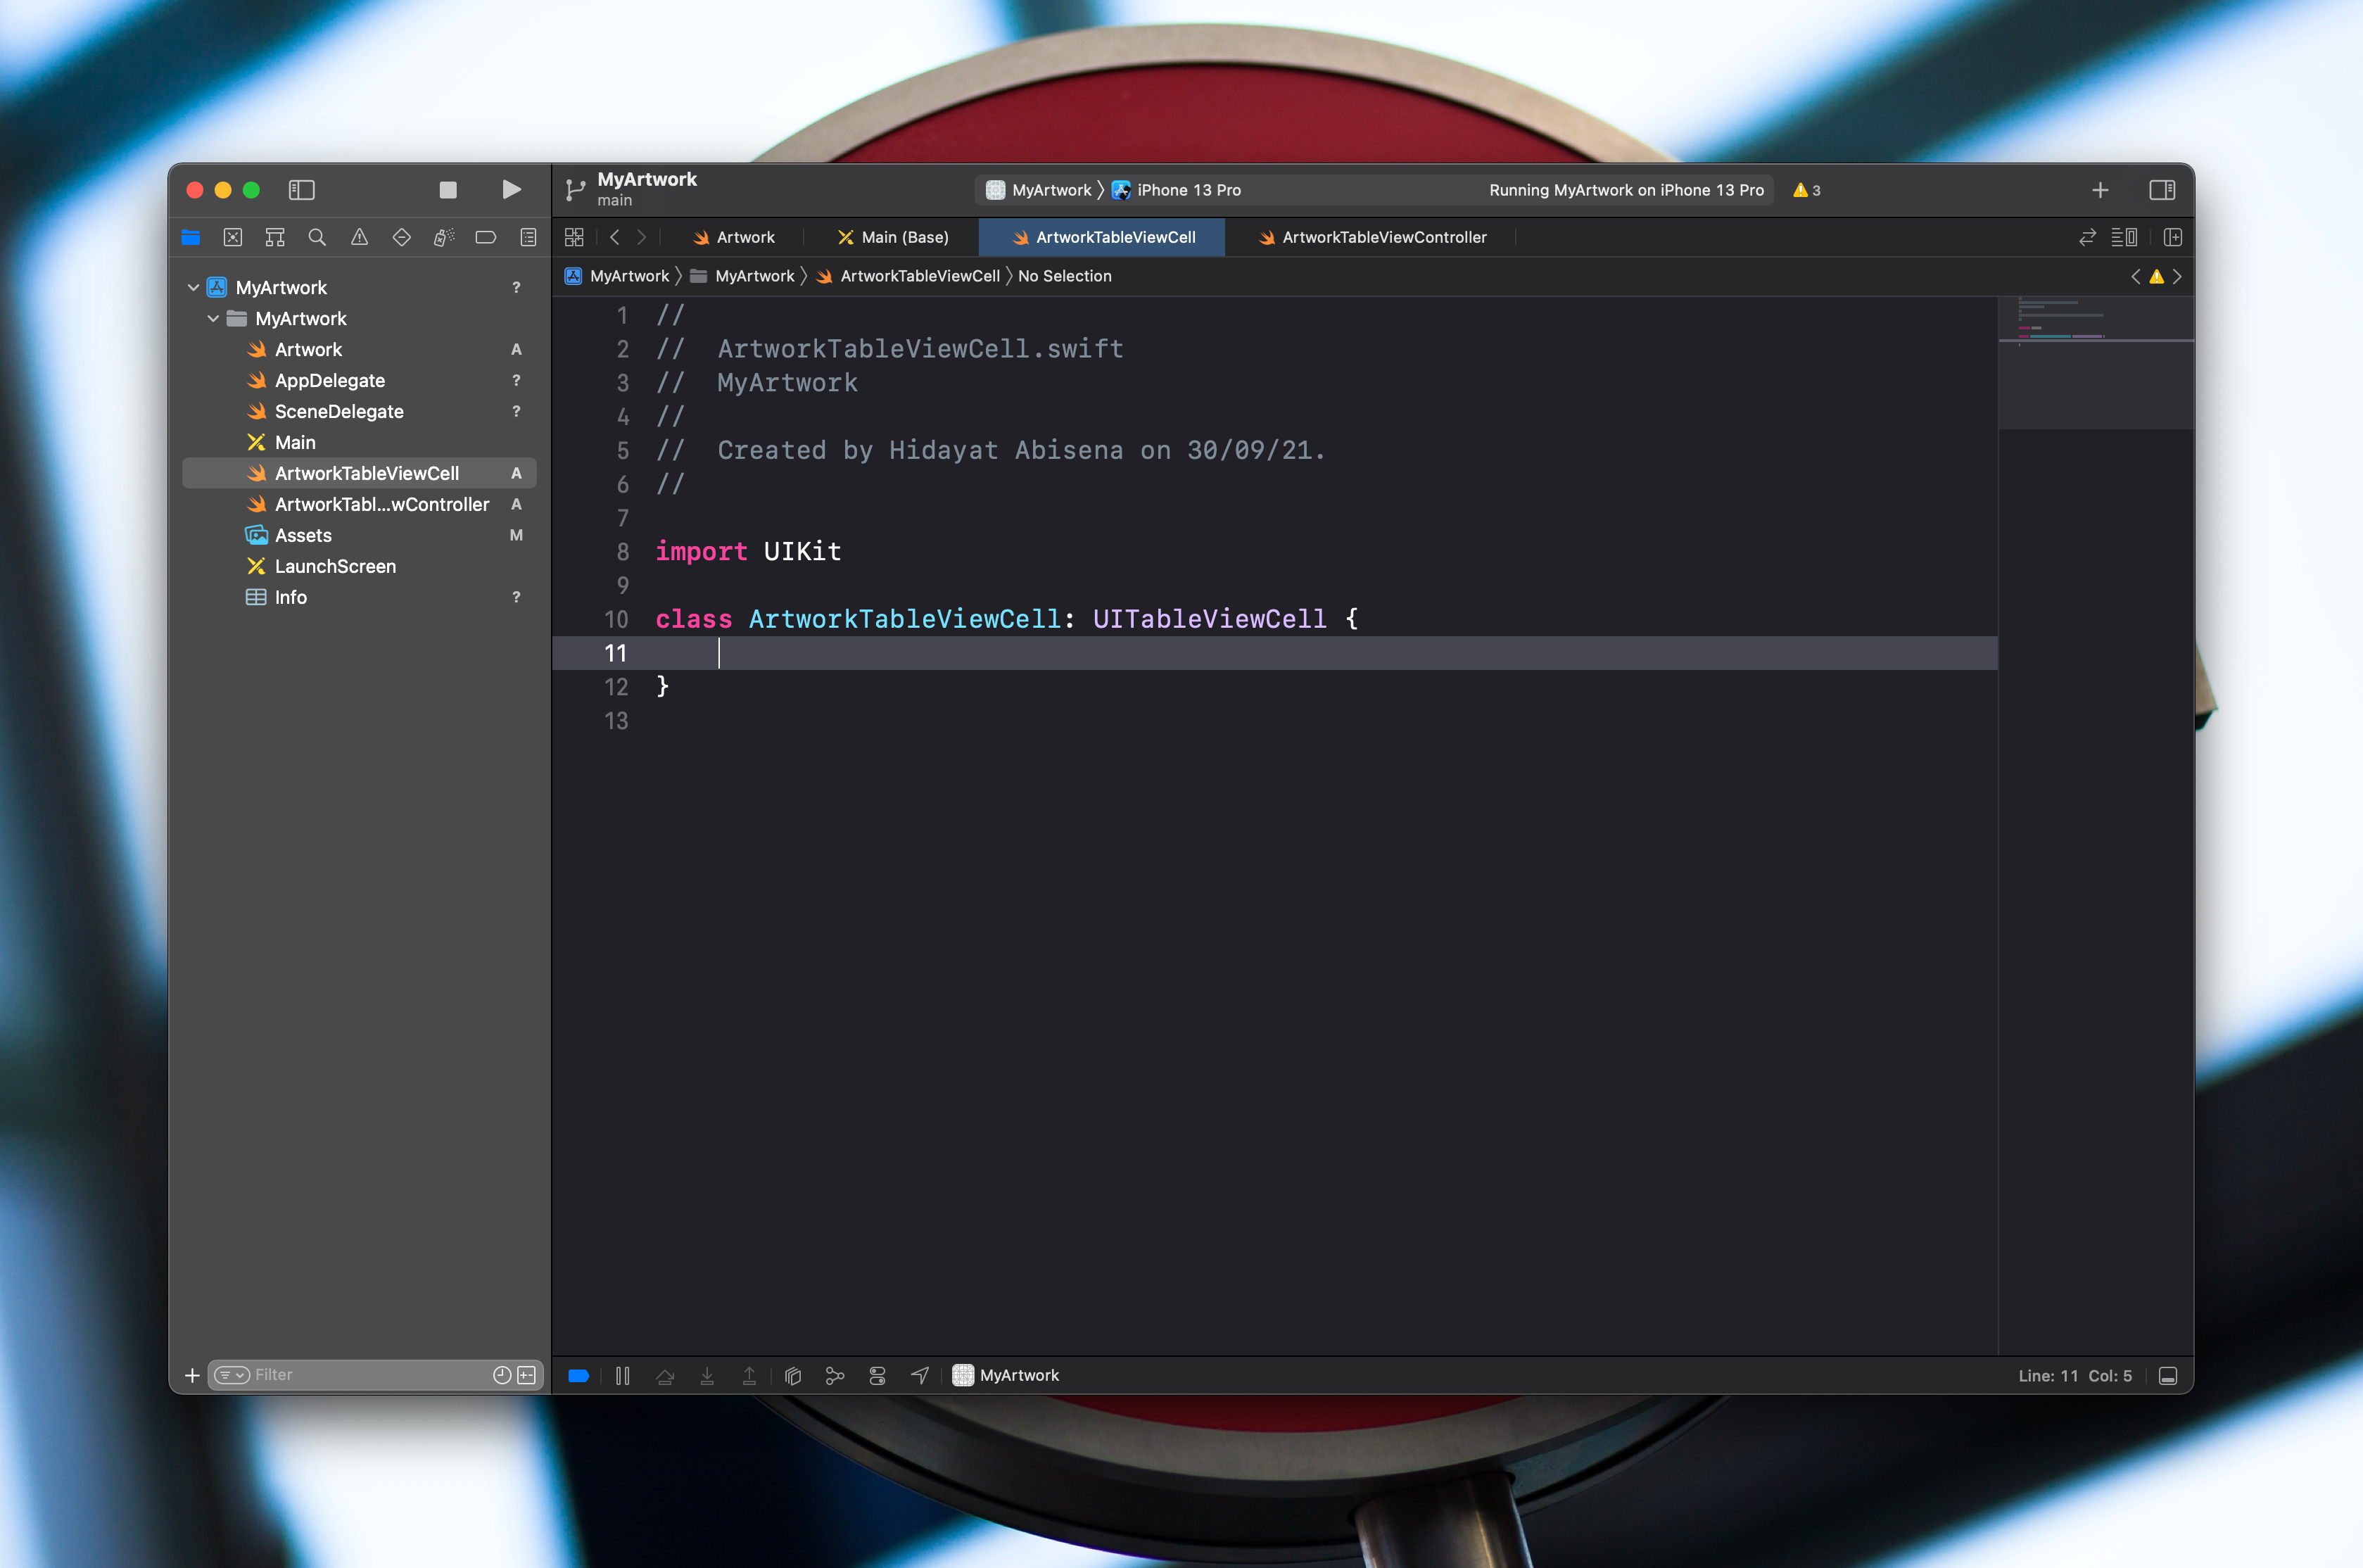Debug the view hierarchy
This screenshot has width=2363, height=1568.
[x=792, y=1376]
